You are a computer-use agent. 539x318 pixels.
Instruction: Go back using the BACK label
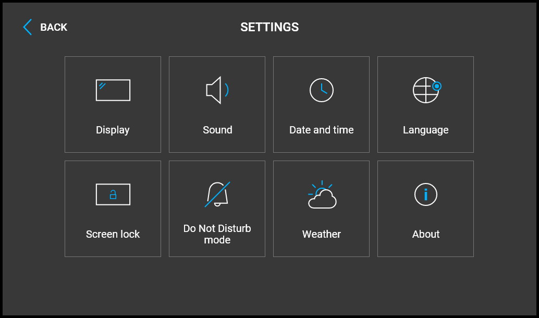point(54,27)
